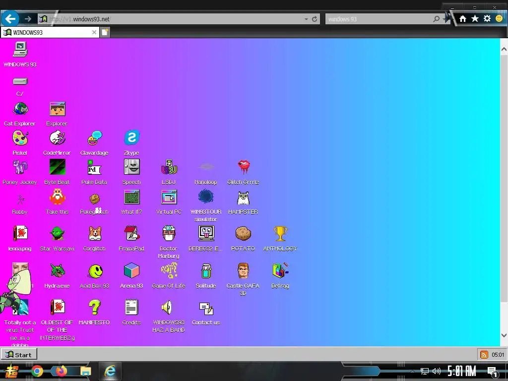Open the DEREG32 E... icon
508x381 pixels.
pos(206,233)
